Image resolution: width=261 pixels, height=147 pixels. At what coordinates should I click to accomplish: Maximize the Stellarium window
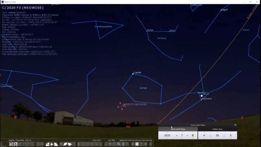(250, 2)
